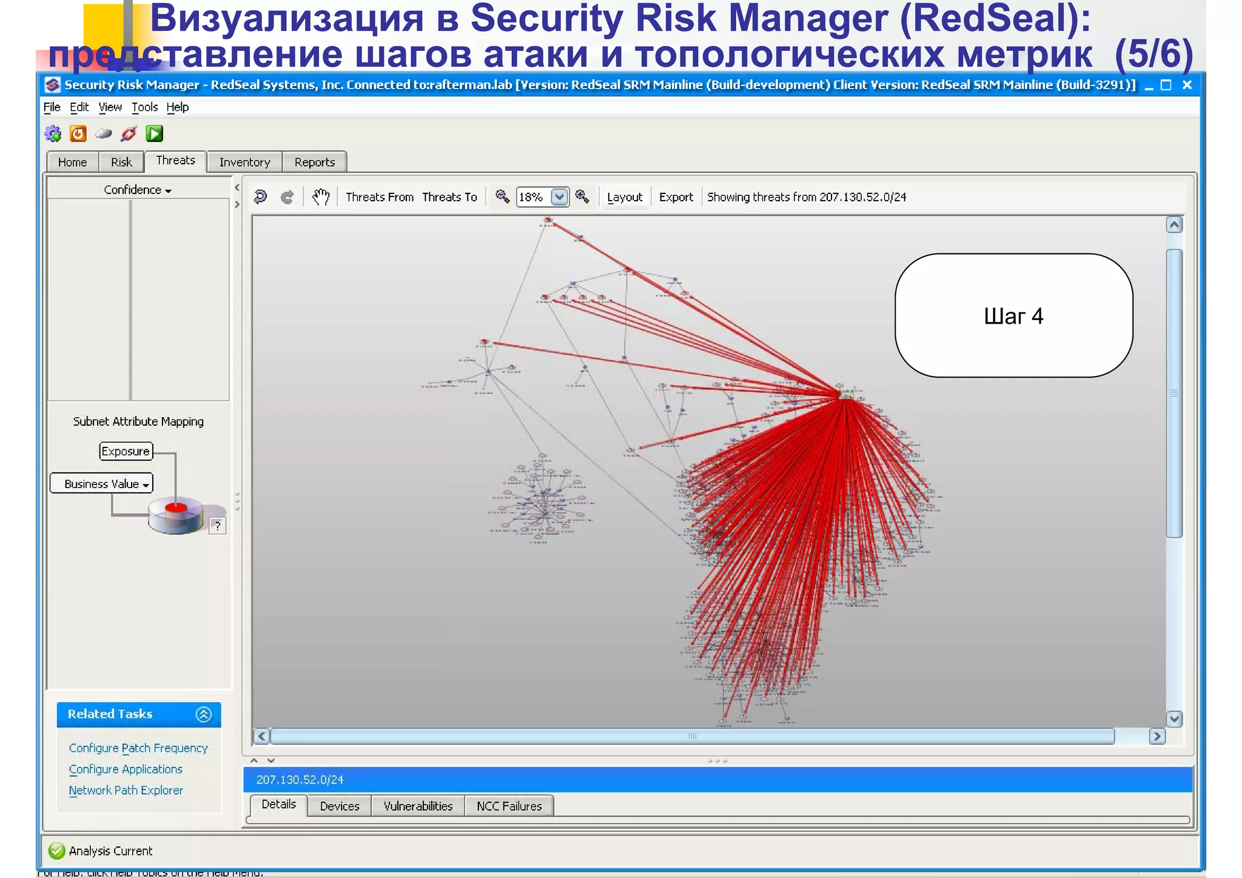1242x878 pixels.
Task: Click the zoom in magnifier icon
Action: pyautogui.click(x=582, y=196)
